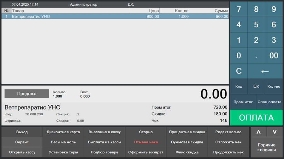284x159 pixels.
Task: Click the Цена column header
Action: pyautogui.click(x=145, y=11)
